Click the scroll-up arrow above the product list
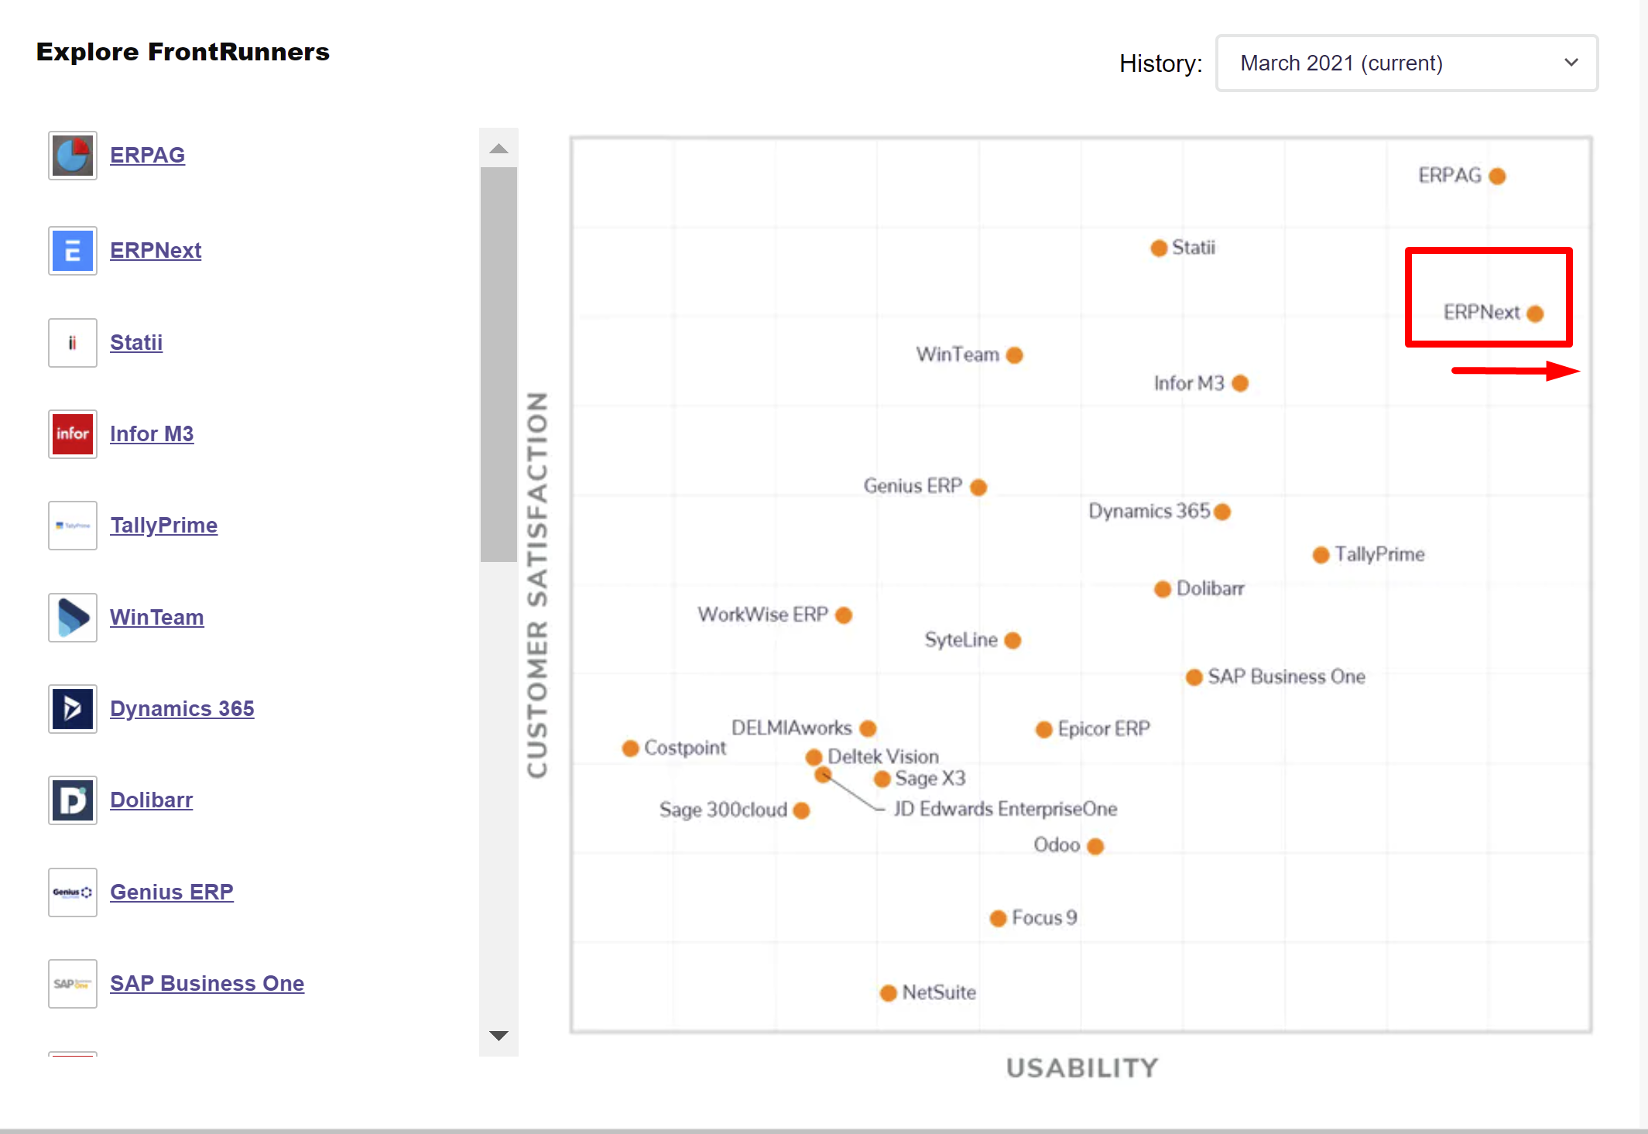Image resolution: width=1648 pixels, height=1134 pixels. click(x=499, y=148)
